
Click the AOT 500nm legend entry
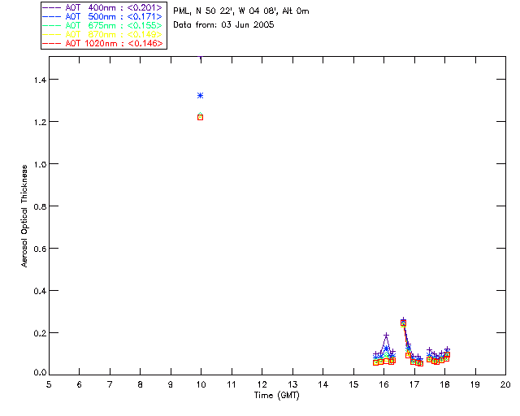point(102,16)
